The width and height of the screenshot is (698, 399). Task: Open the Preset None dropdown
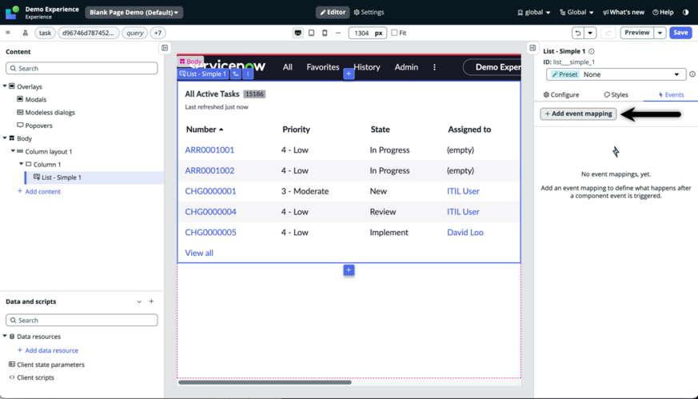pyautogui.click(x=616, y=74)
